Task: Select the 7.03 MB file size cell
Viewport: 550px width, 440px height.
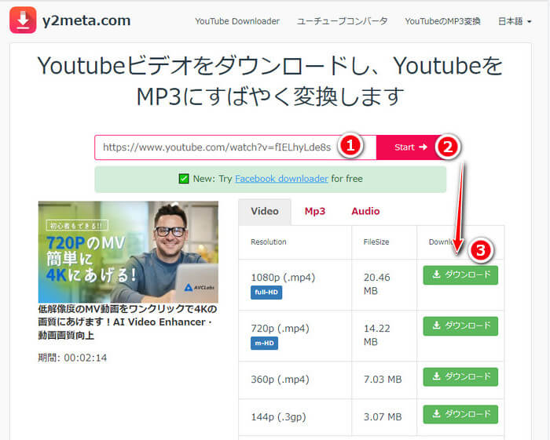Action: click(383, 380)
